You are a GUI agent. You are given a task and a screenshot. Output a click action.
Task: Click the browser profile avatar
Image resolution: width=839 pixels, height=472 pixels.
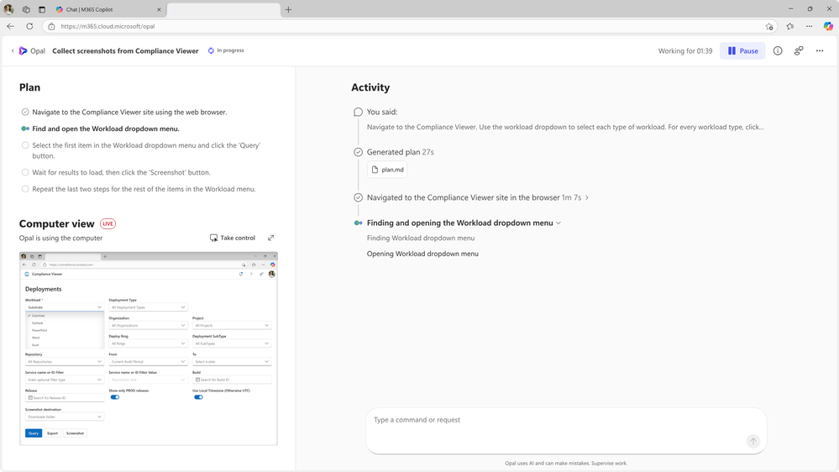coord(8,9)
